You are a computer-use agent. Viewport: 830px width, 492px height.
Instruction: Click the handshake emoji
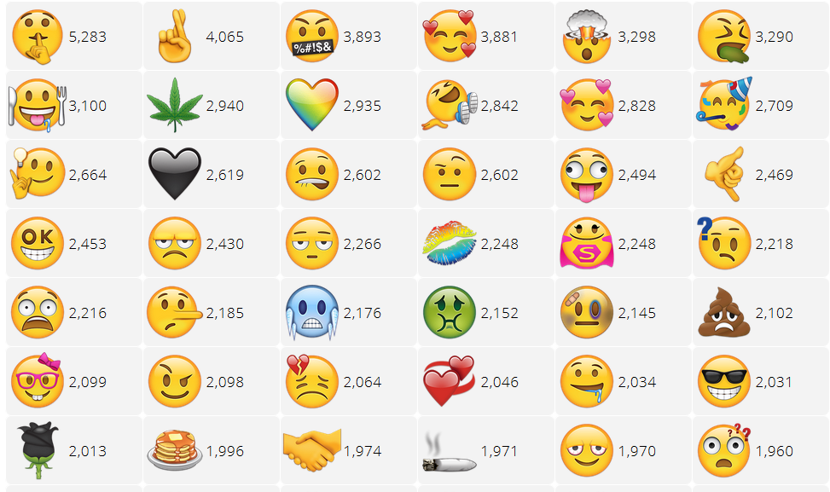311,450
